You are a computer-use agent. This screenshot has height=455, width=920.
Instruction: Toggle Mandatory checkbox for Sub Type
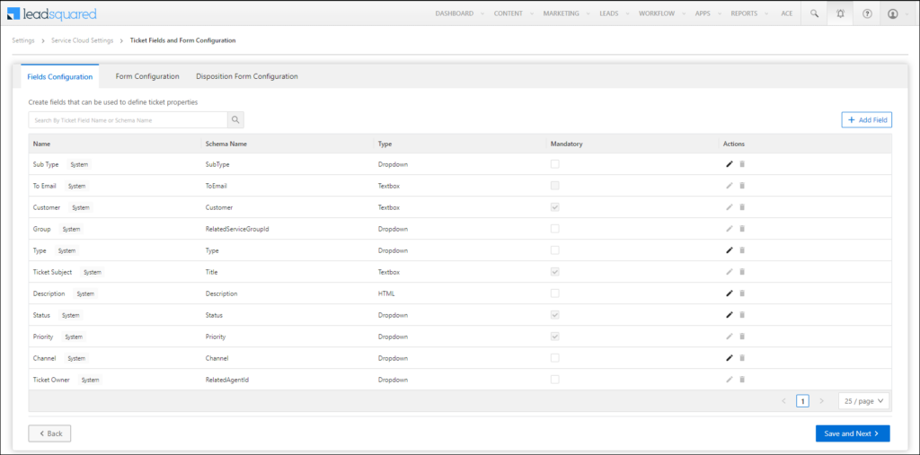(x=554, y=164)
